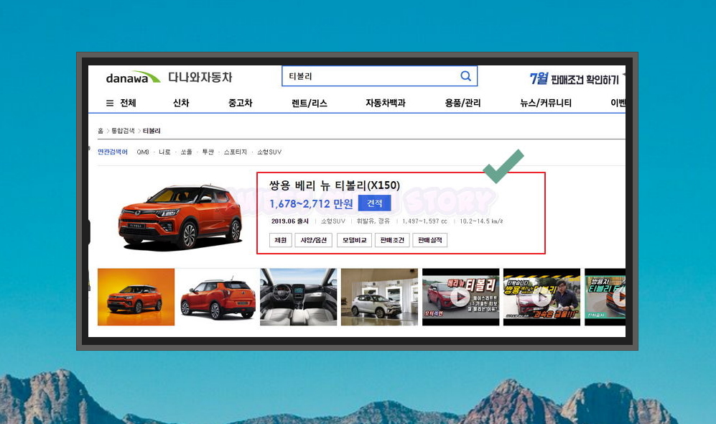The width and height of the screenshot is (716, 424).
Task: Open 쌍용 베리 뉴 티볼리(X150) title
Action: 335,185
